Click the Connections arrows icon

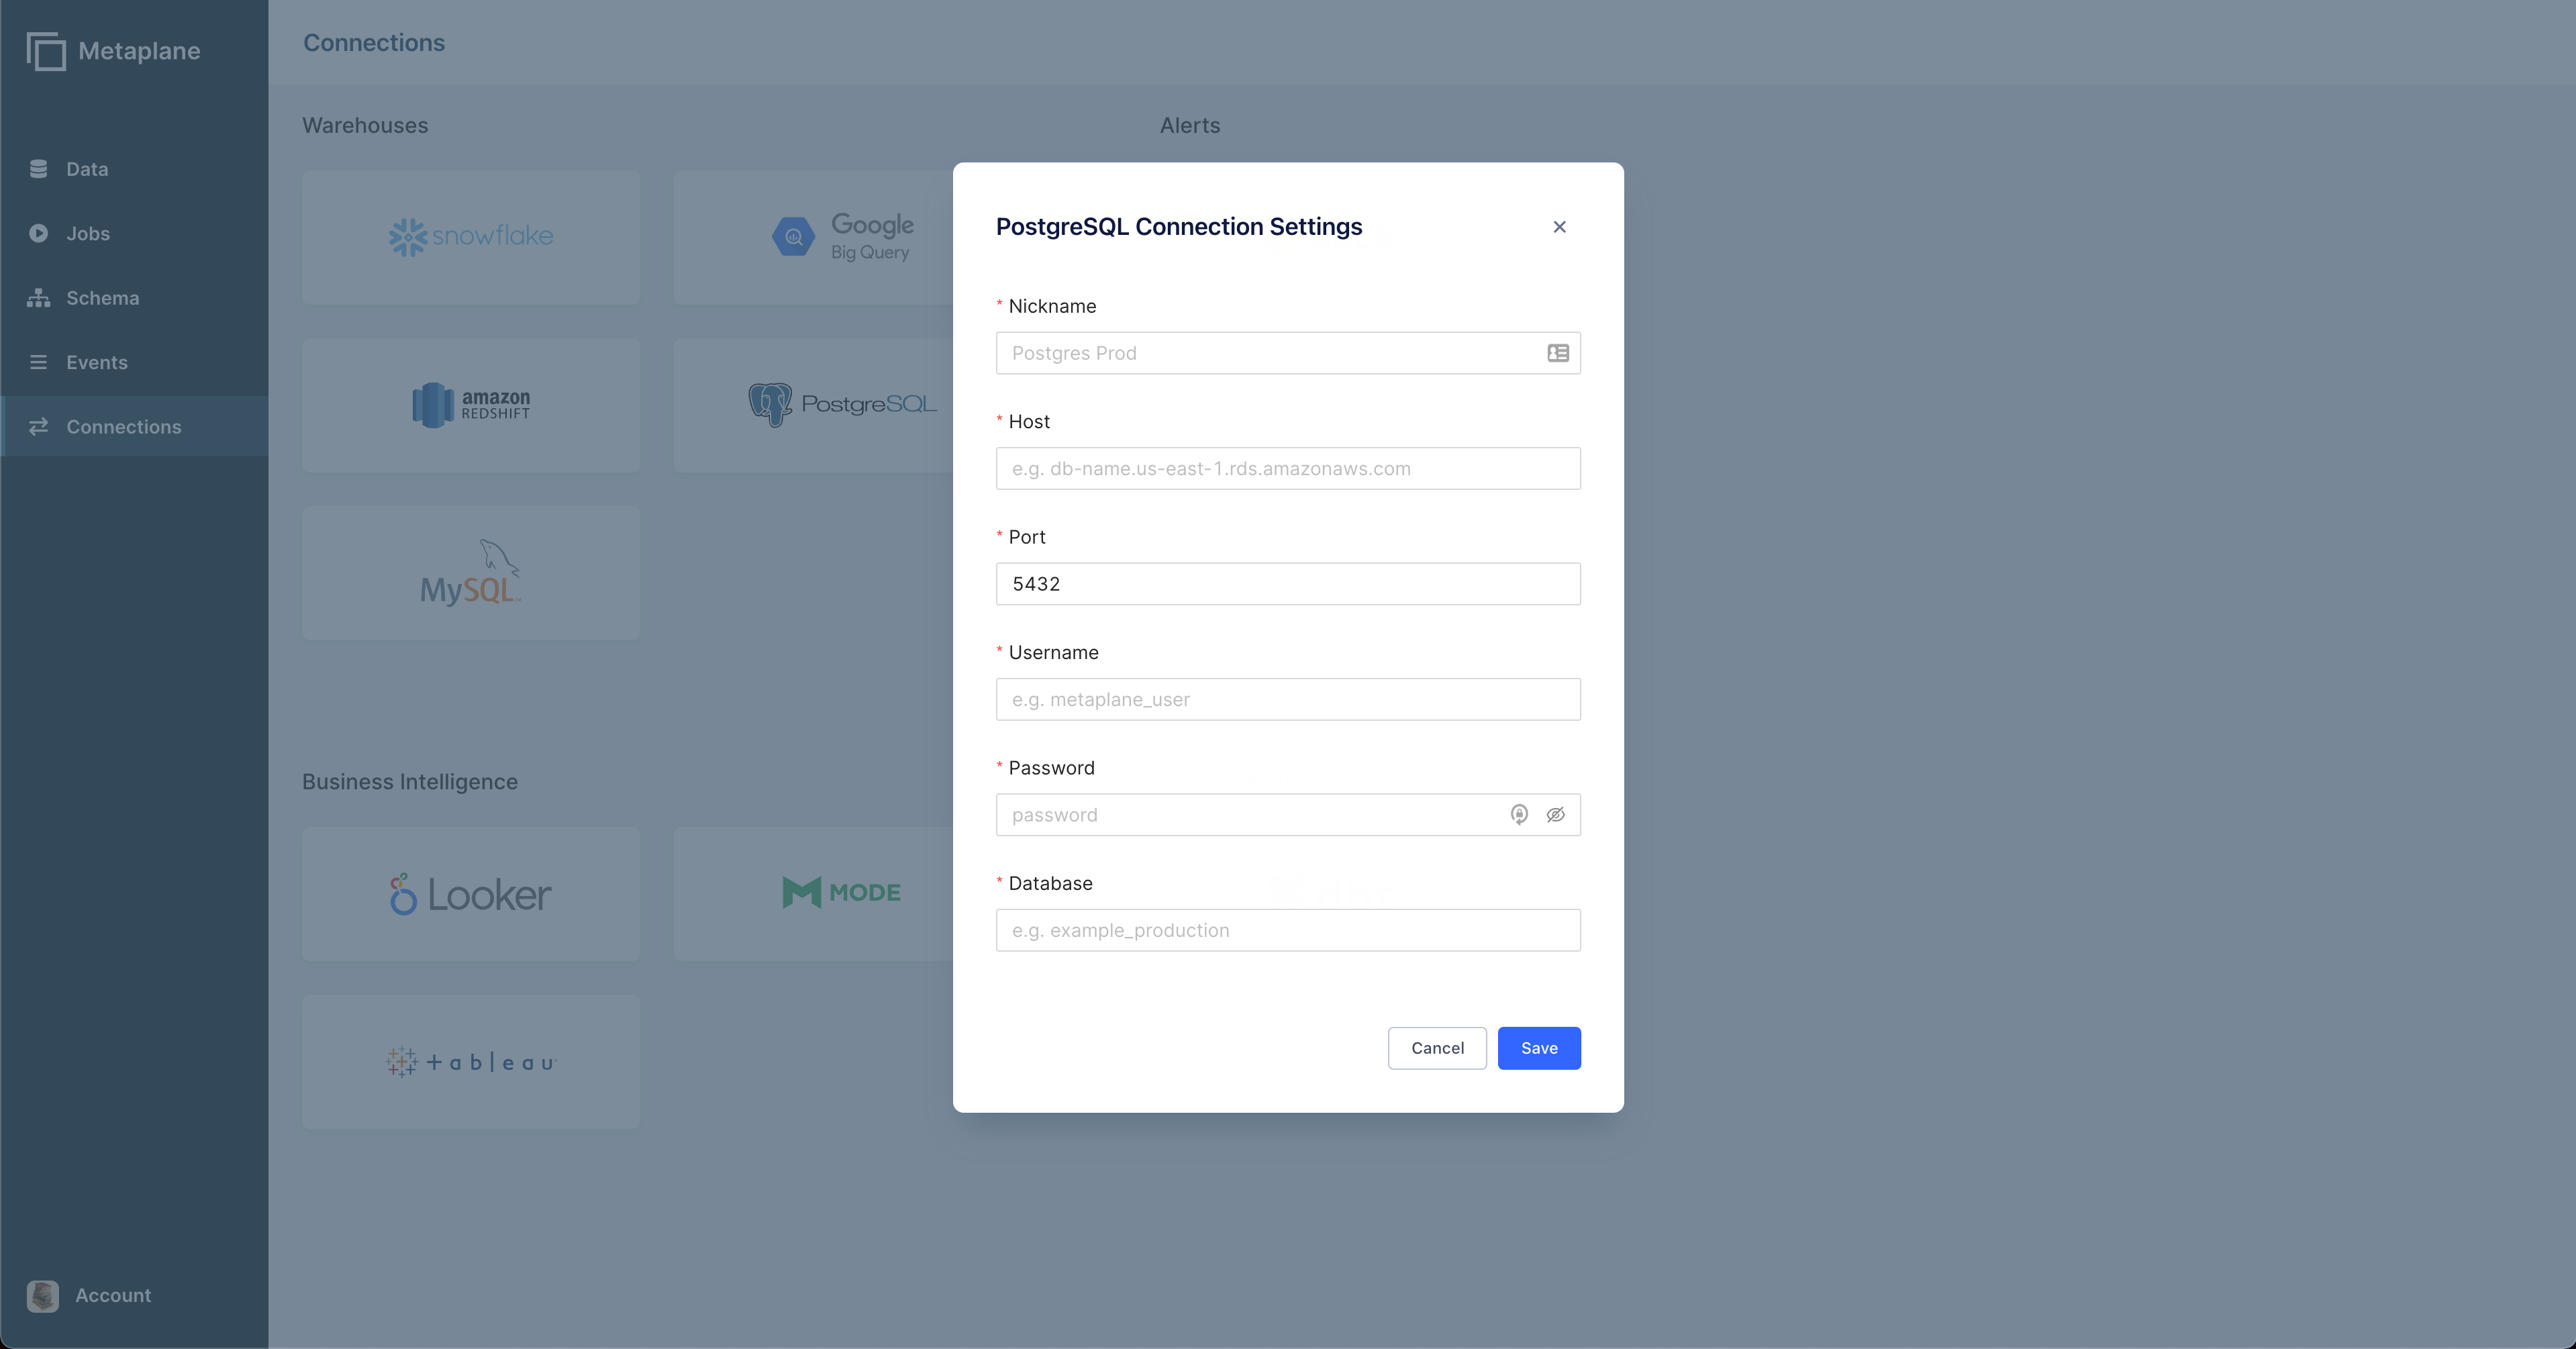pos(38,427)
